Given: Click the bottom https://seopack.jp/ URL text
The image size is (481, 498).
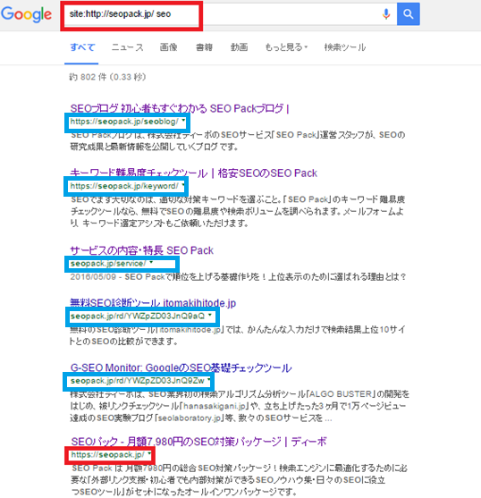Looking at the screenshot, I should (x=107, y=455).
